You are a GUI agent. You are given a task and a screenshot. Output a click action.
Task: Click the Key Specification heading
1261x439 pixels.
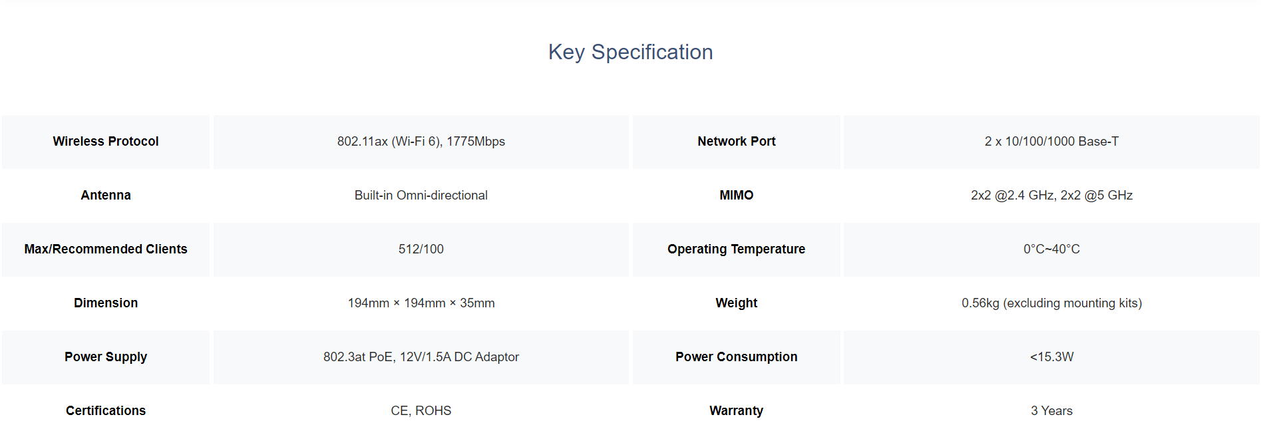click(x=630, y=52)
